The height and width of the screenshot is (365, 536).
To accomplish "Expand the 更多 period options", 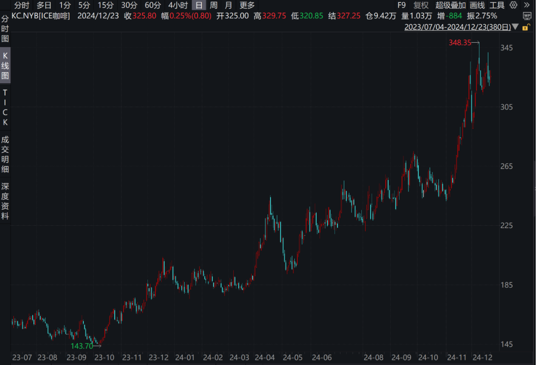I will [247, 5].
